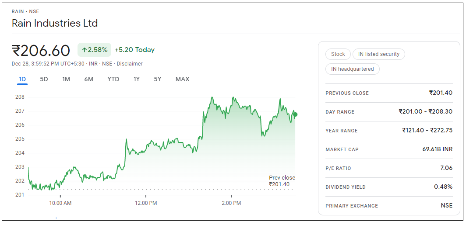Switch to the 5D chart range

pos(44,79)
